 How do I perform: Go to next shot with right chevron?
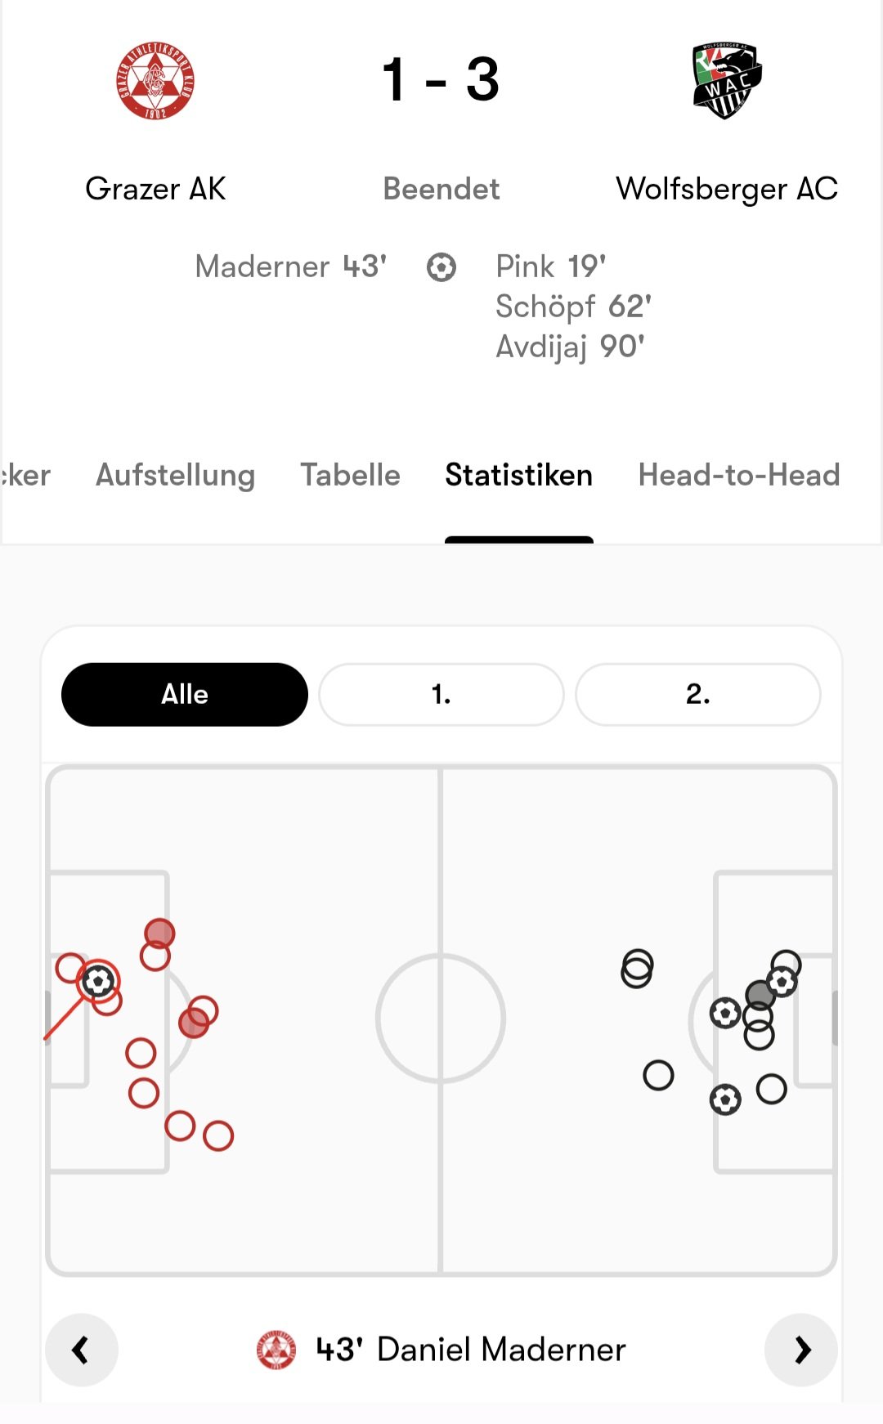(801, 1350)
